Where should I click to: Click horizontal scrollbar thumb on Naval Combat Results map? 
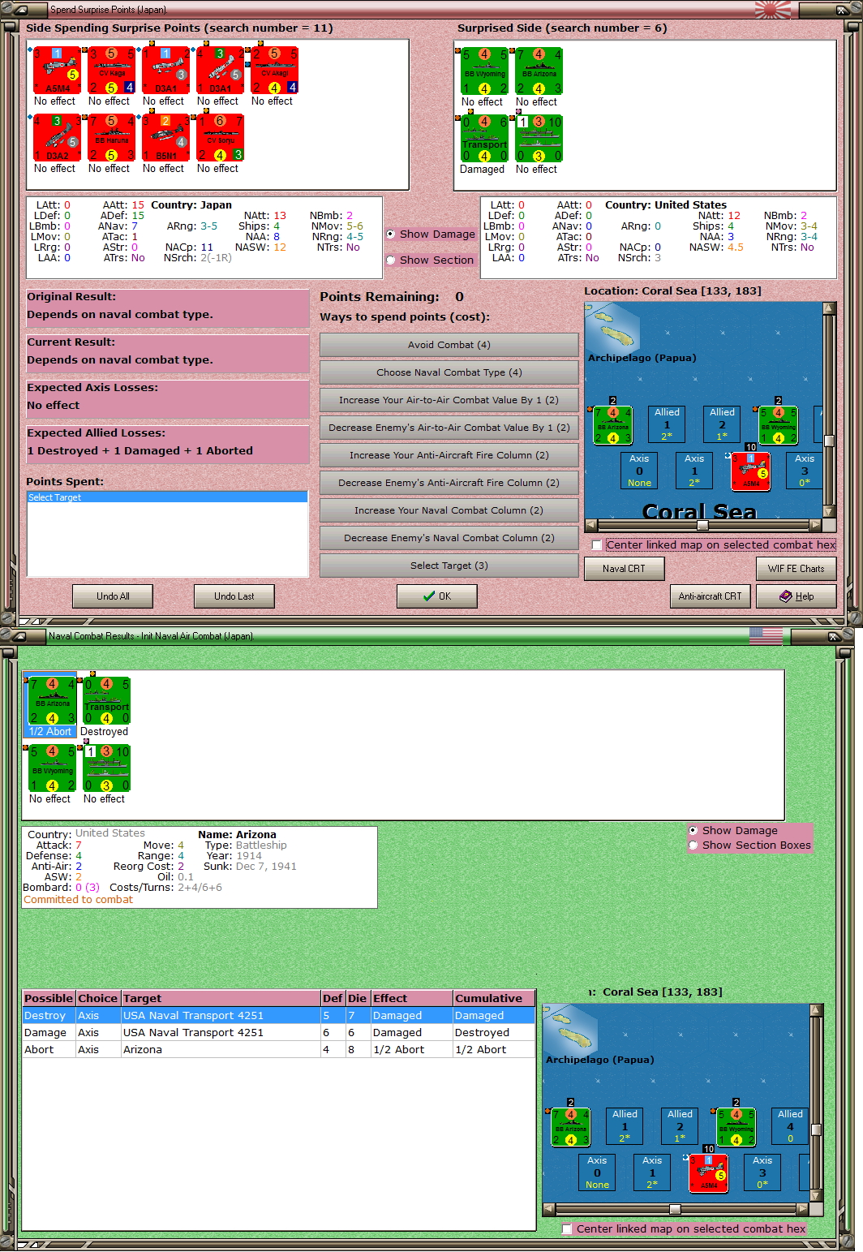click(674, 1209)
